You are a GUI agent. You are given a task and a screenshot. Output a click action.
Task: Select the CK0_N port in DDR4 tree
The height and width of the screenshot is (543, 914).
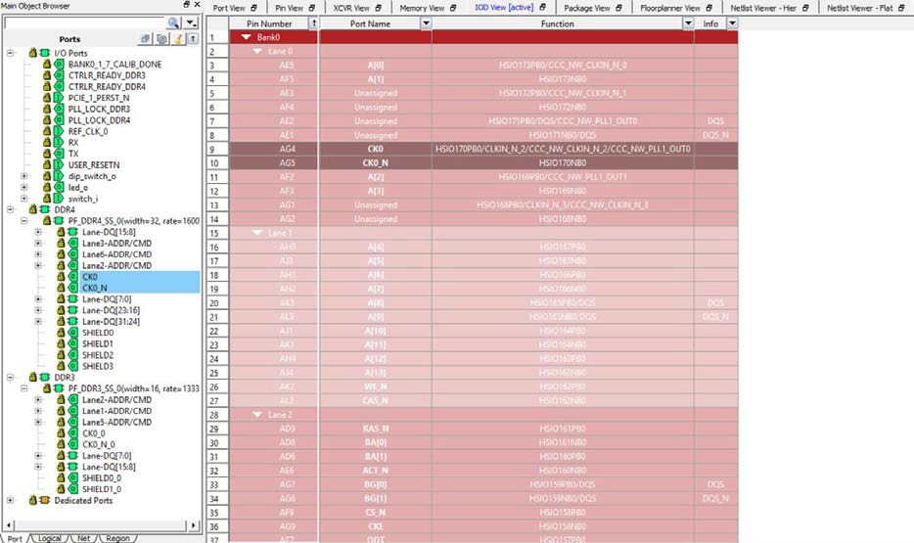[94, 288]
